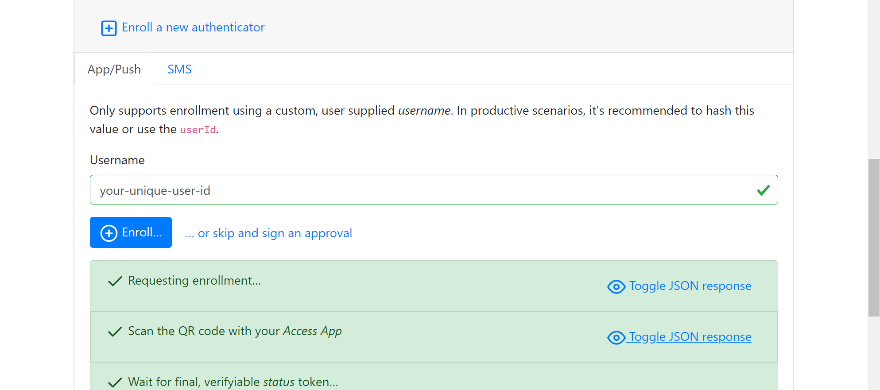The height and width of the screenshot is (390, 880).
Task: Click the 'Wait for final, verifyiable status token...' text
Action: click(233, 382)
